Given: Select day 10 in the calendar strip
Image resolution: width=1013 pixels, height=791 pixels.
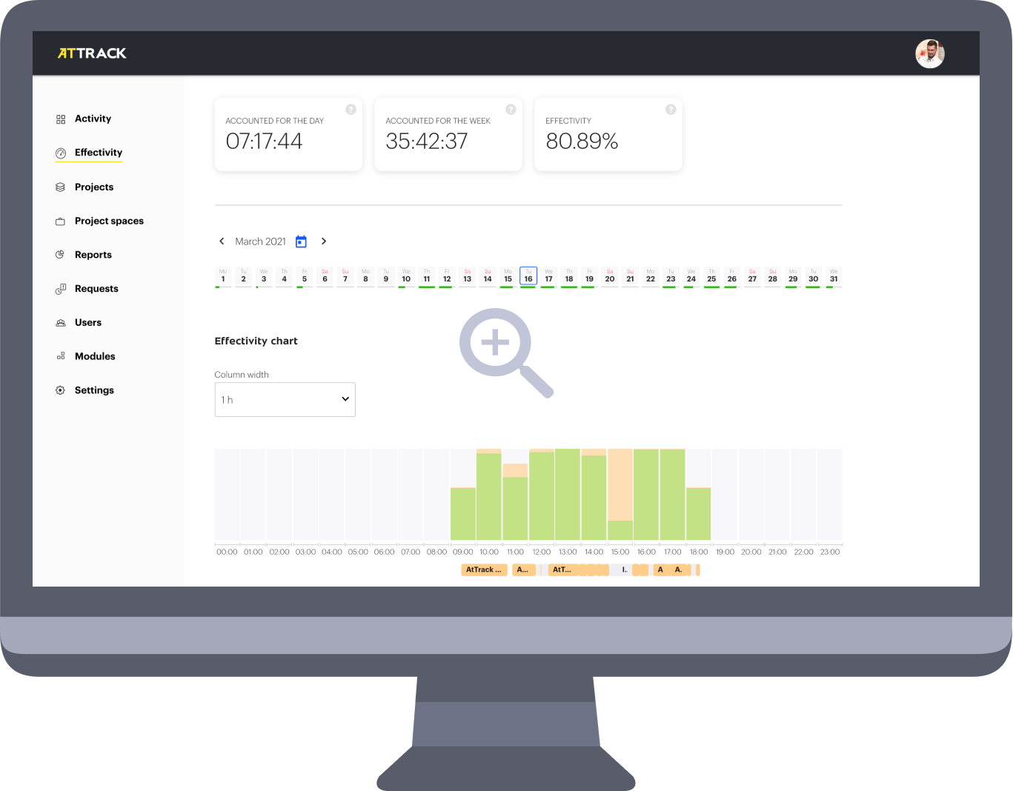Looking at the screenshot, I should [406, 276].
